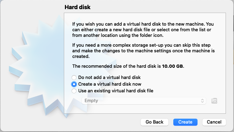Click the paragraph starting "If you wish you can add"
Screen dimensions: 234x132
click(x=143, y=30)
